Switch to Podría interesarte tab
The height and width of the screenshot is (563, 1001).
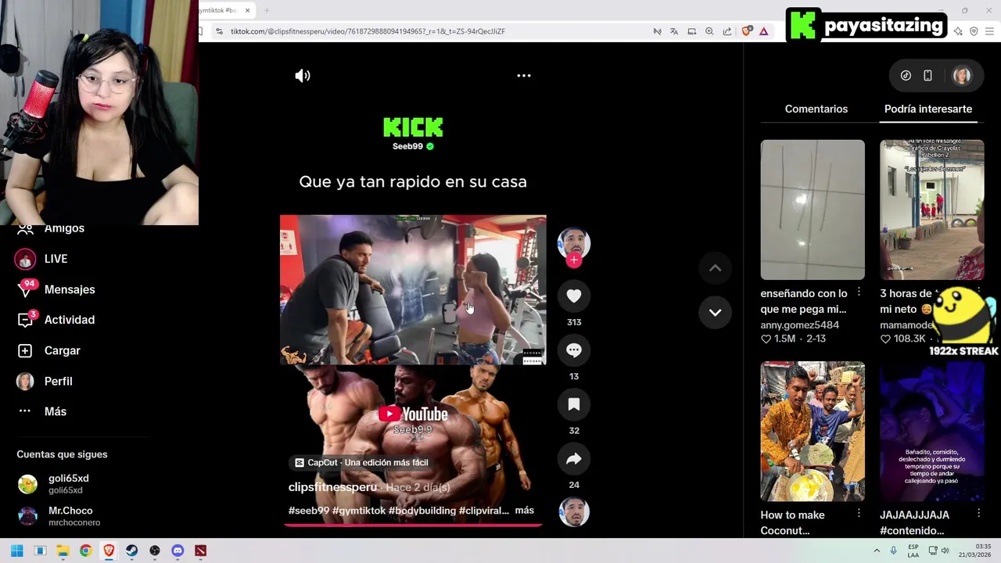[927, 109]
